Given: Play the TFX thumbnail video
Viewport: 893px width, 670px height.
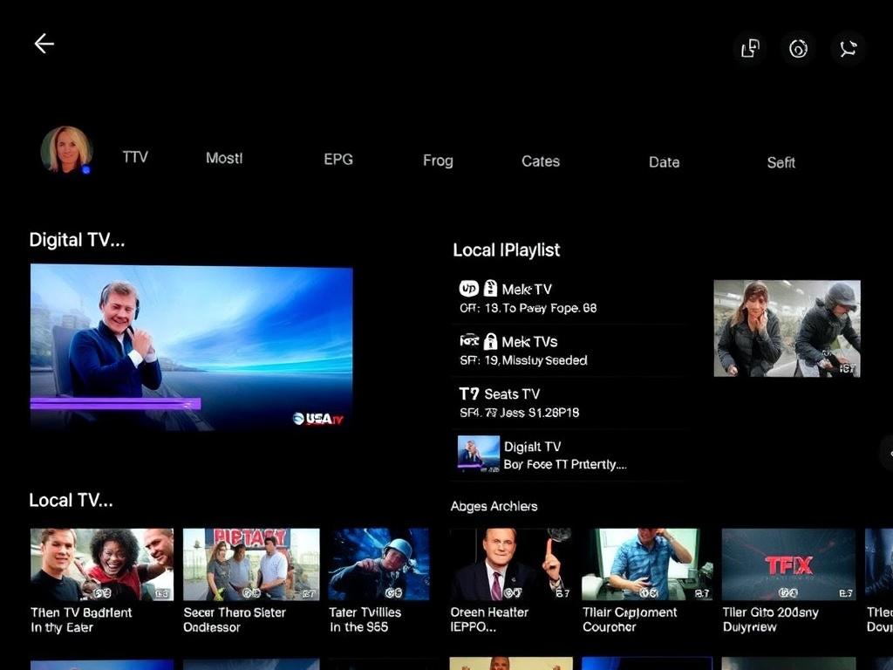Looking at the screenshot, I should click(788, 564).
